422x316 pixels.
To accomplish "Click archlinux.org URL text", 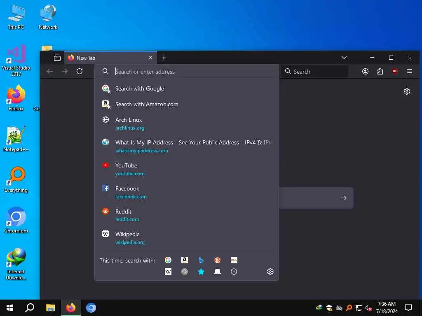I will (x=130, y=128).
